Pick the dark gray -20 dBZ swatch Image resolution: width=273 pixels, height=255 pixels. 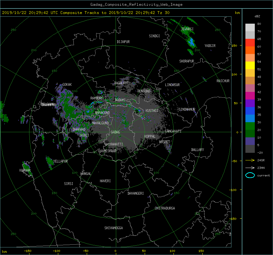[250, 149]
